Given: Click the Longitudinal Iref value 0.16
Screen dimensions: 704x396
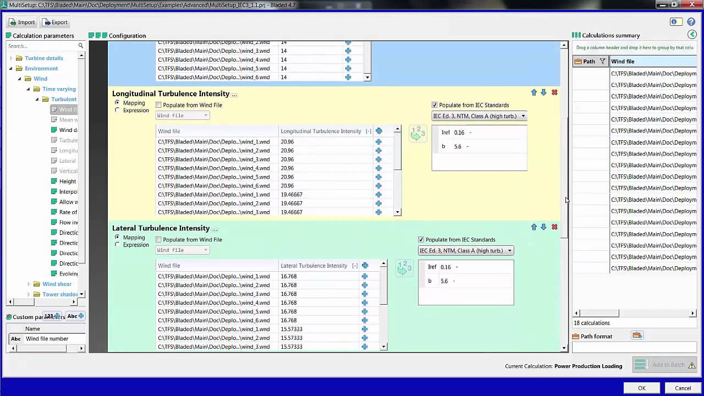Looking at the screenshot, I should coord(459,133).
